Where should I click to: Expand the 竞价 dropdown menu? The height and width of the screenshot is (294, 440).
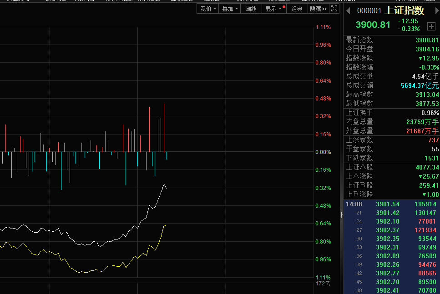[x=208, y=9]
